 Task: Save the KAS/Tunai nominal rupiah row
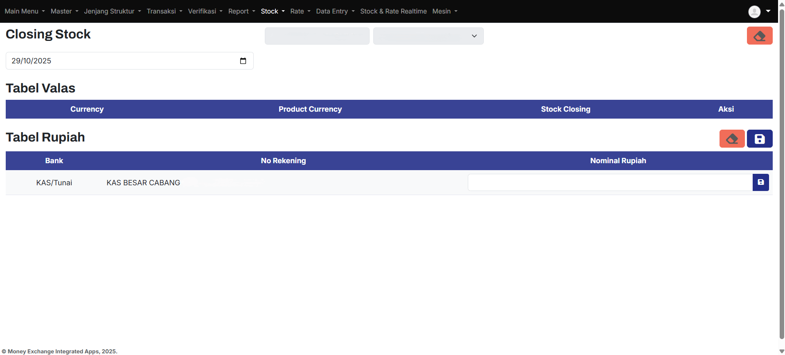point(760,182)
